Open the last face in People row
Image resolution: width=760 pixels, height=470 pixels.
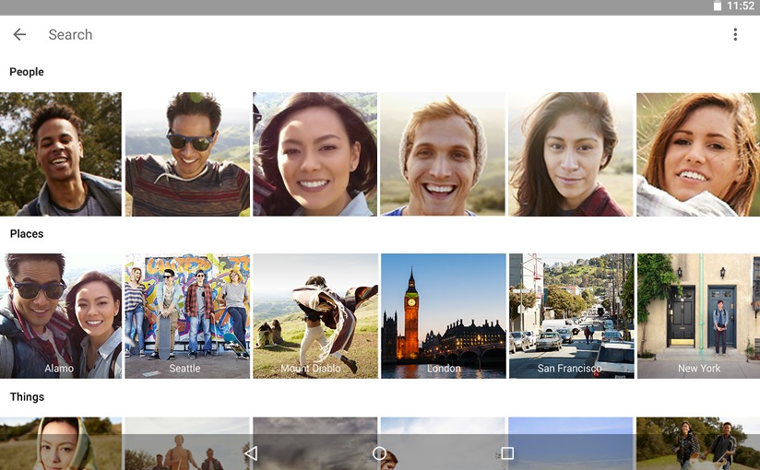[698, 154]
